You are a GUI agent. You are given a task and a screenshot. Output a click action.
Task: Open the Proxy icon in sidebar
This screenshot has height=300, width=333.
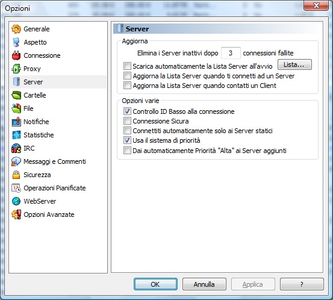pos(16,69)
